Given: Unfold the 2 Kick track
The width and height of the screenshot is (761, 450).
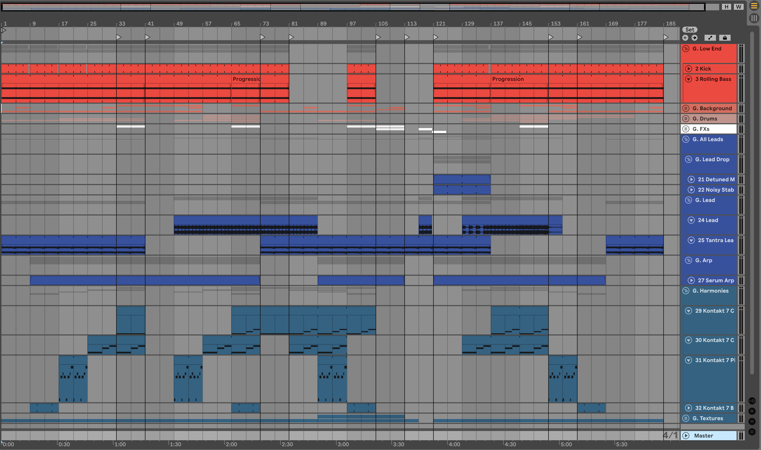Looking at the screenshot, I should point(689,69).
